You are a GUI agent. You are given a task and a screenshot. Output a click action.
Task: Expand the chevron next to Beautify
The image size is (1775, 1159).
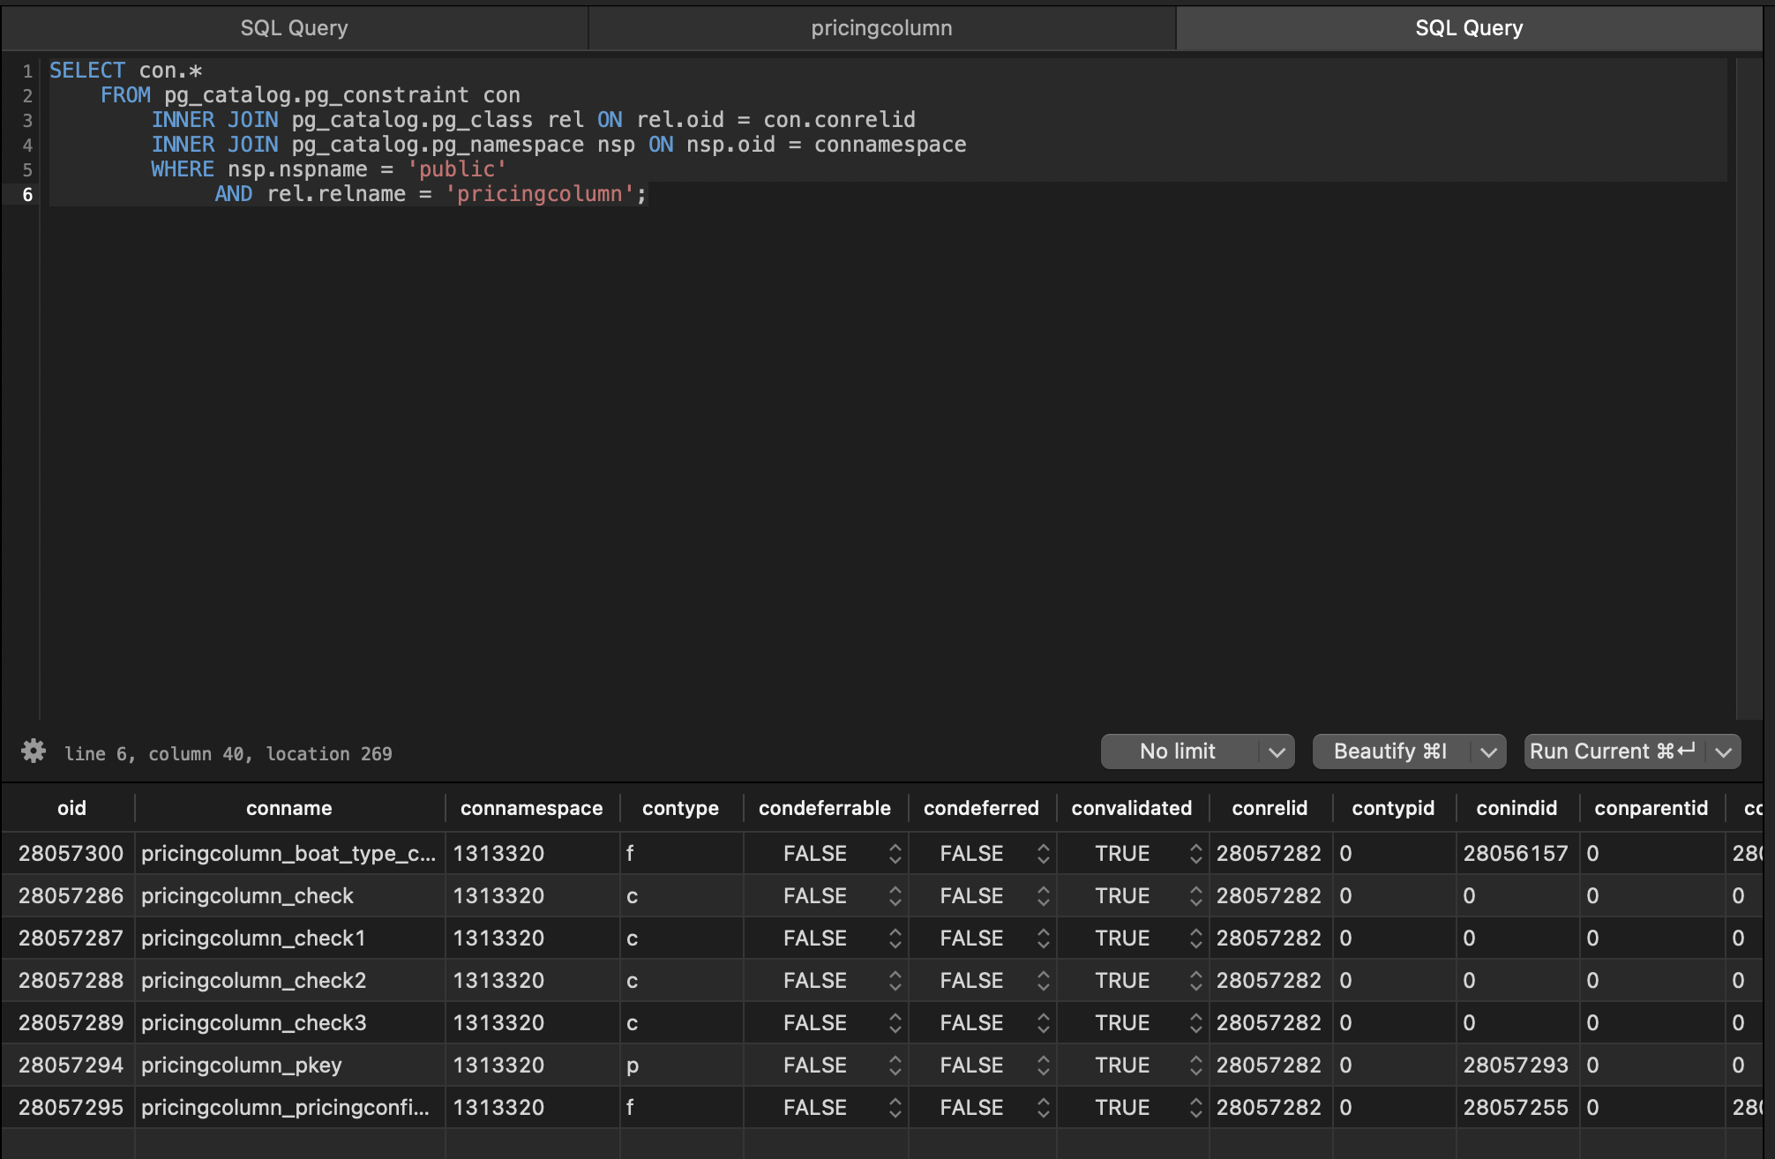coord(1487,751)
